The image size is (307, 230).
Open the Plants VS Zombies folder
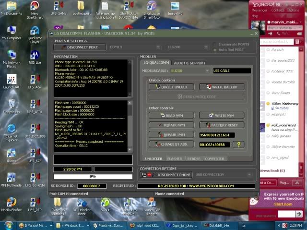(x=58, y=207)
